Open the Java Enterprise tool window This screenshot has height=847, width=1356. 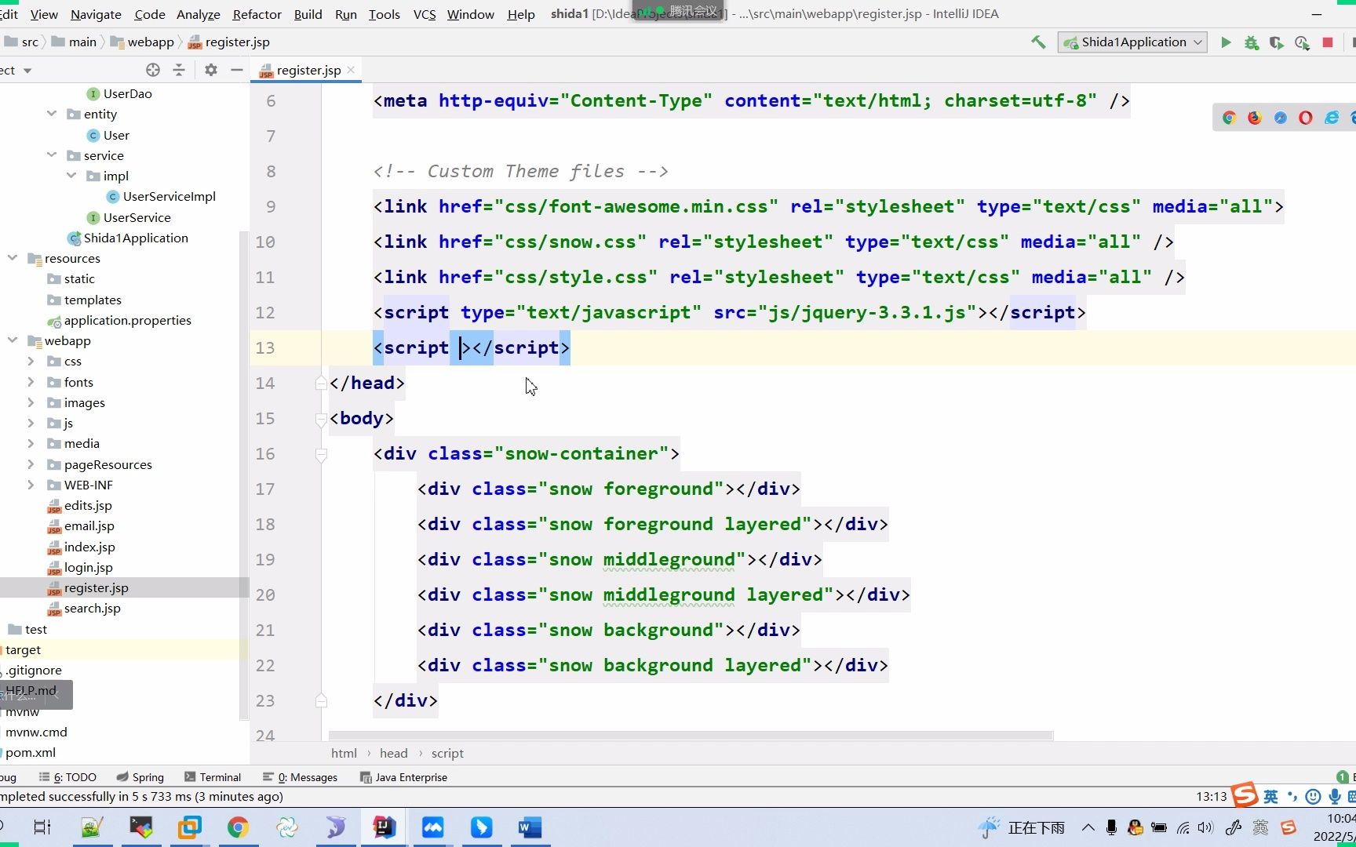pyautogui.click(x=403, y=777)
